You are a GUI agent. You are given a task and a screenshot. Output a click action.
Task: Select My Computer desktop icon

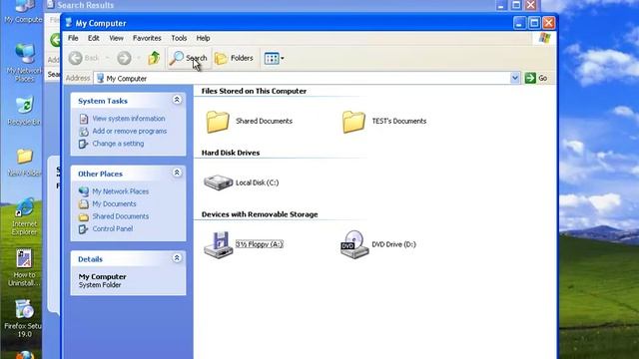[x=24, y=6]
